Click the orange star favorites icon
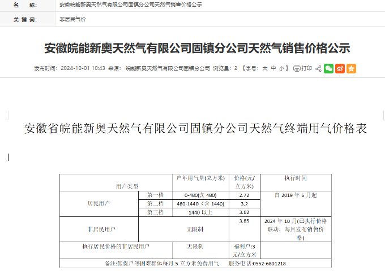Screen dimensions: 385x271 click(x=351, y=68)
